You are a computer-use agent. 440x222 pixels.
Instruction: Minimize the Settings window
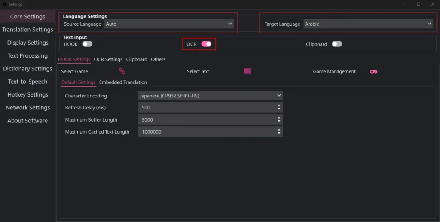coord(405,4)
